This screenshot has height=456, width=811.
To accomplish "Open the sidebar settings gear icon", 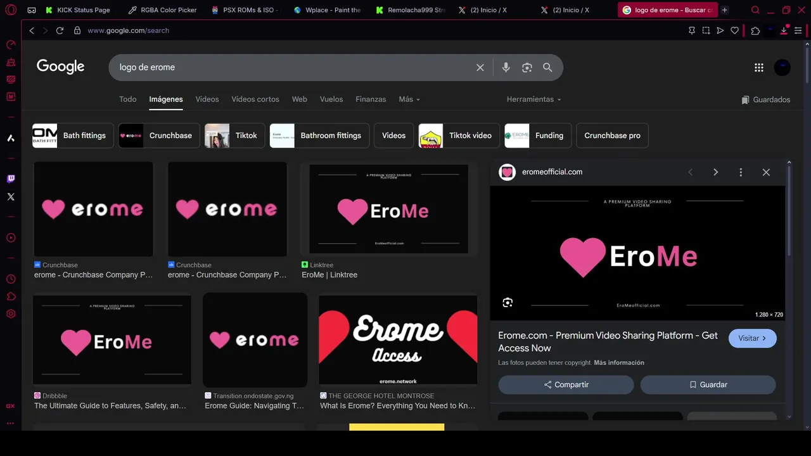I will pos(11,314).
